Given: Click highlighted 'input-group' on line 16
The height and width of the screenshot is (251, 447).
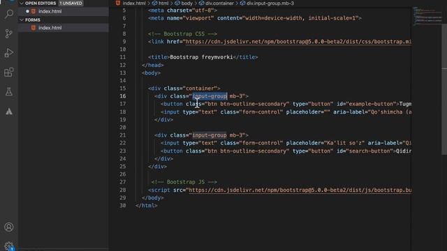Looking at the screenshot, I should click(210, 96).
